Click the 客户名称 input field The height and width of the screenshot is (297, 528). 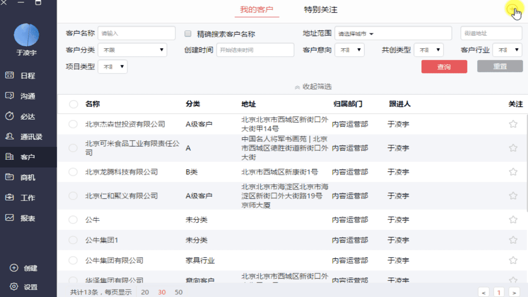coord(136,33)
